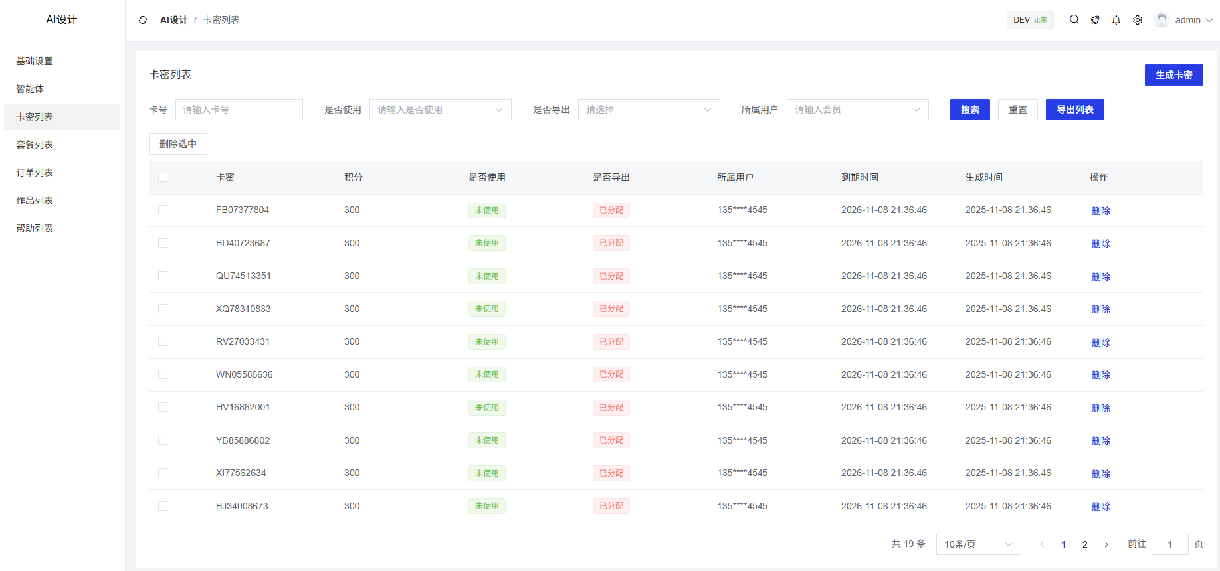Toggle the select-all checkbox in table header
This screenshot has height=571, width=1220.
[x=163, y=177]
